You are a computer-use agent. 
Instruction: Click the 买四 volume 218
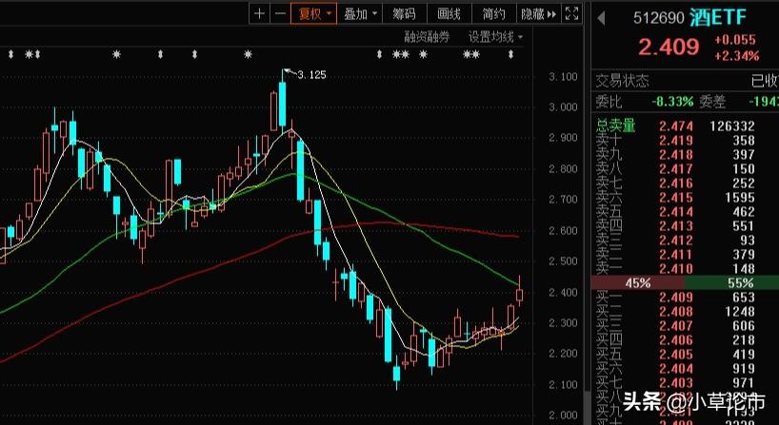click(x=743, y=340)
